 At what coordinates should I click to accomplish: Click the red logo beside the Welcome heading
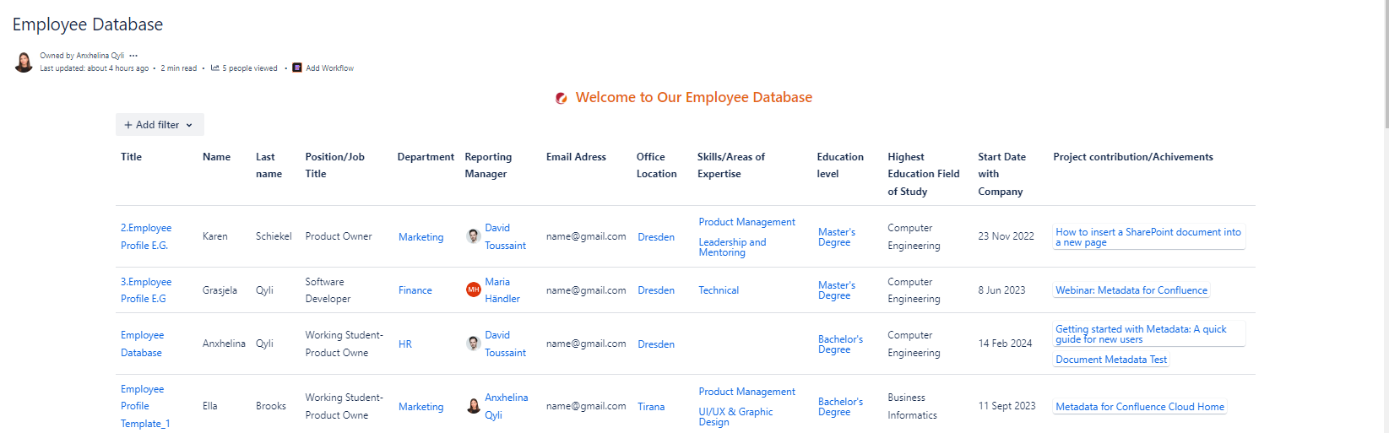[x=562, y=98]
